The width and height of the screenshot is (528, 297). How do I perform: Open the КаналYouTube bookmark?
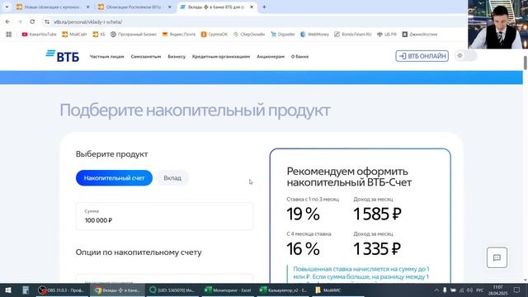click(39, 35)
